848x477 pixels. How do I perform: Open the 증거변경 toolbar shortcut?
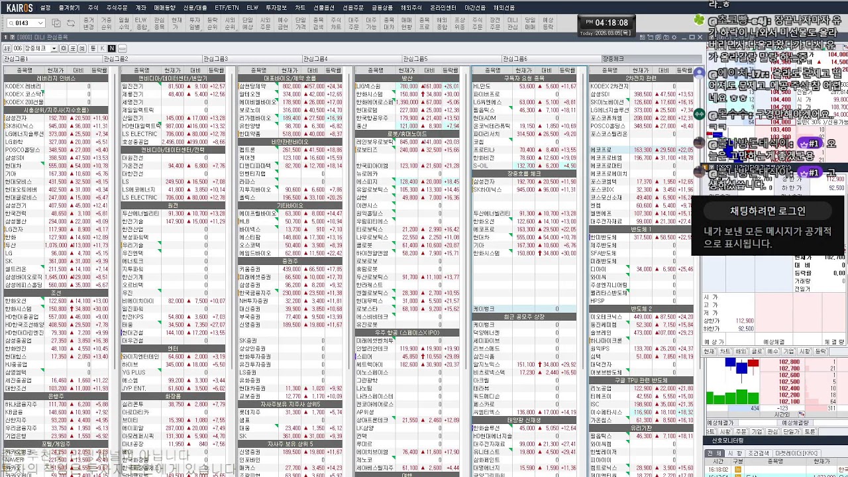point(89,24)
